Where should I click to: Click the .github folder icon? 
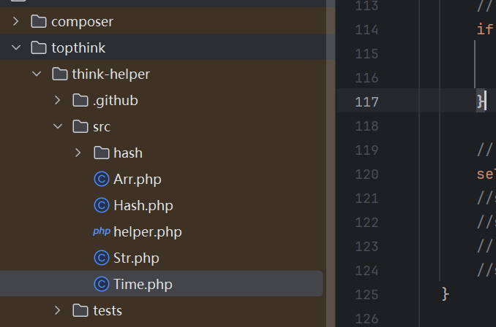[80, 101]
